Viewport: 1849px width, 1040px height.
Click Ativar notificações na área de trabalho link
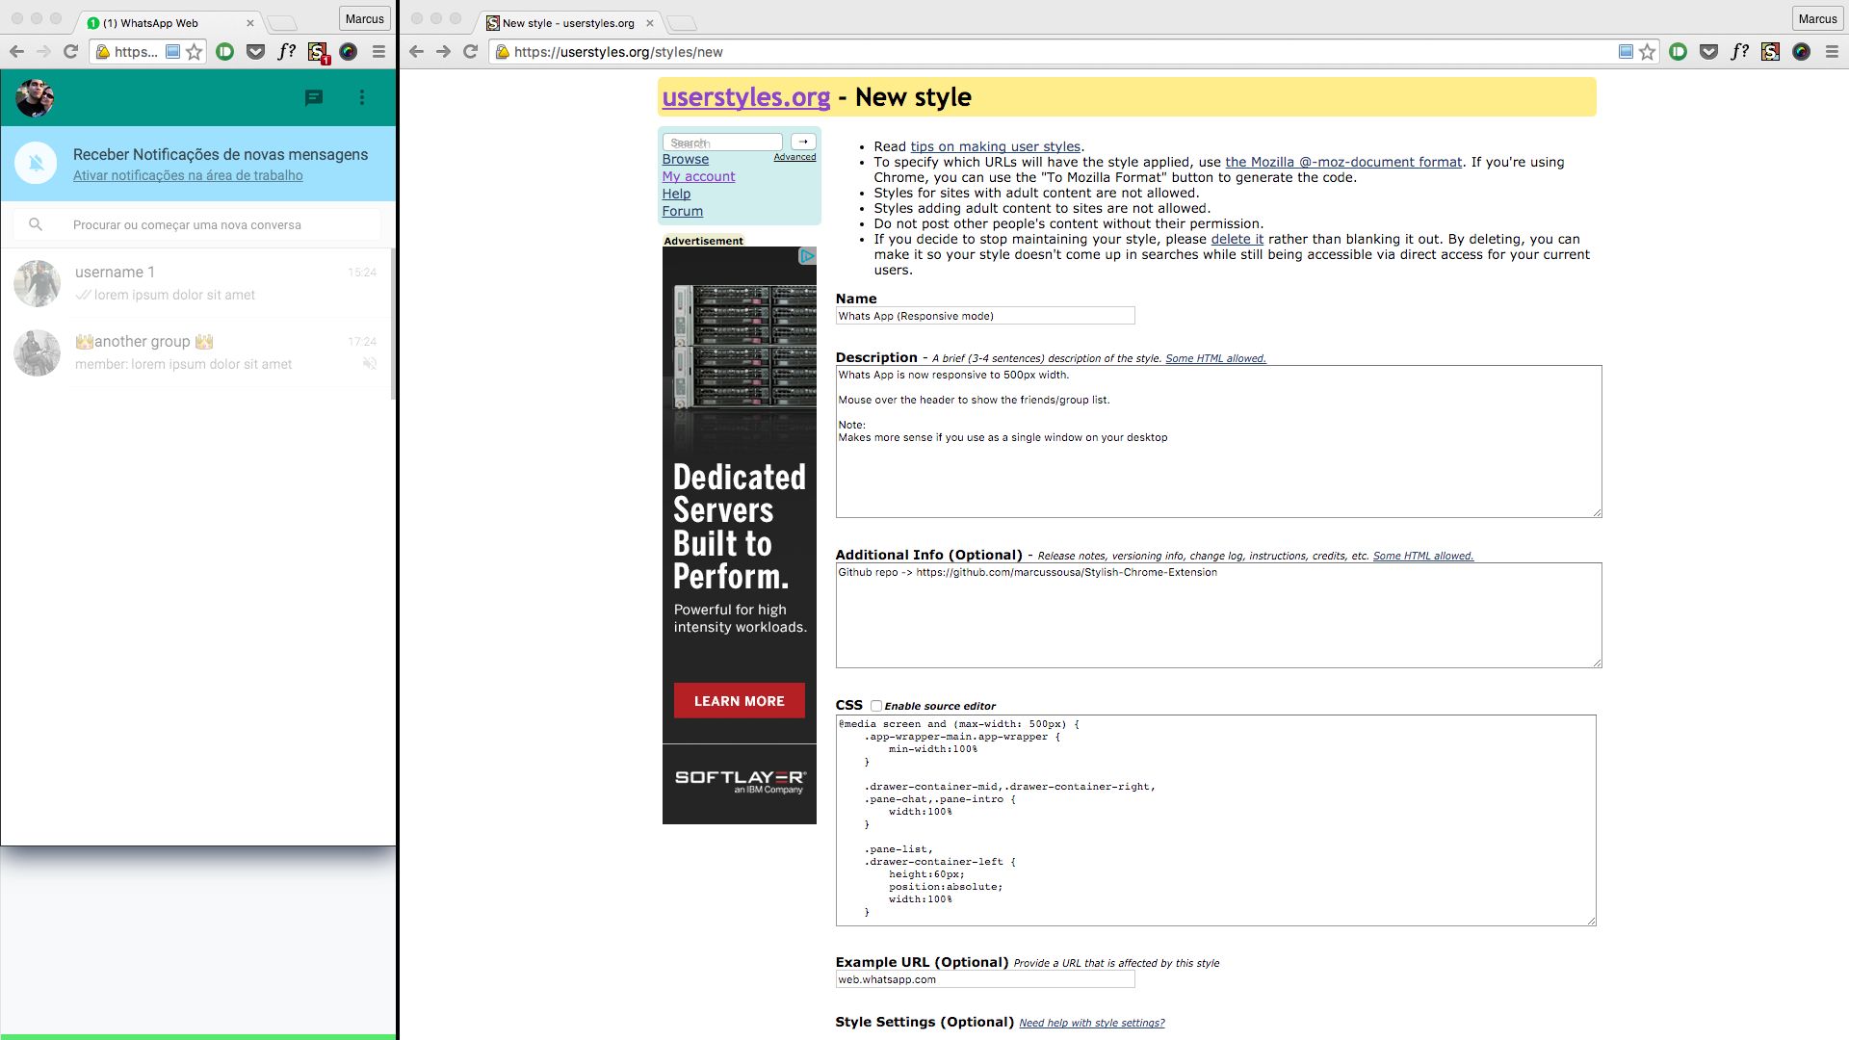coord(188,175)
